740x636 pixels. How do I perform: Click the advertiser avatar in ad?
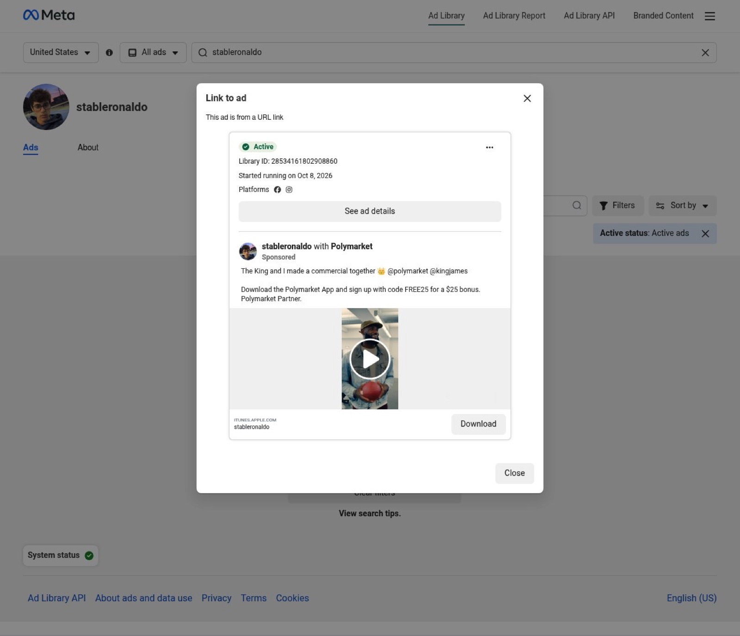[x=248, y=251]
